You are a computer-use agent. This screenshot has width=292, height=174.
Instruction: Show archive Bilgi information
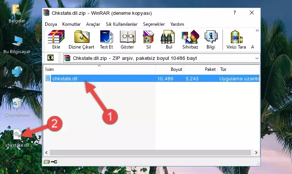[211, 39]
